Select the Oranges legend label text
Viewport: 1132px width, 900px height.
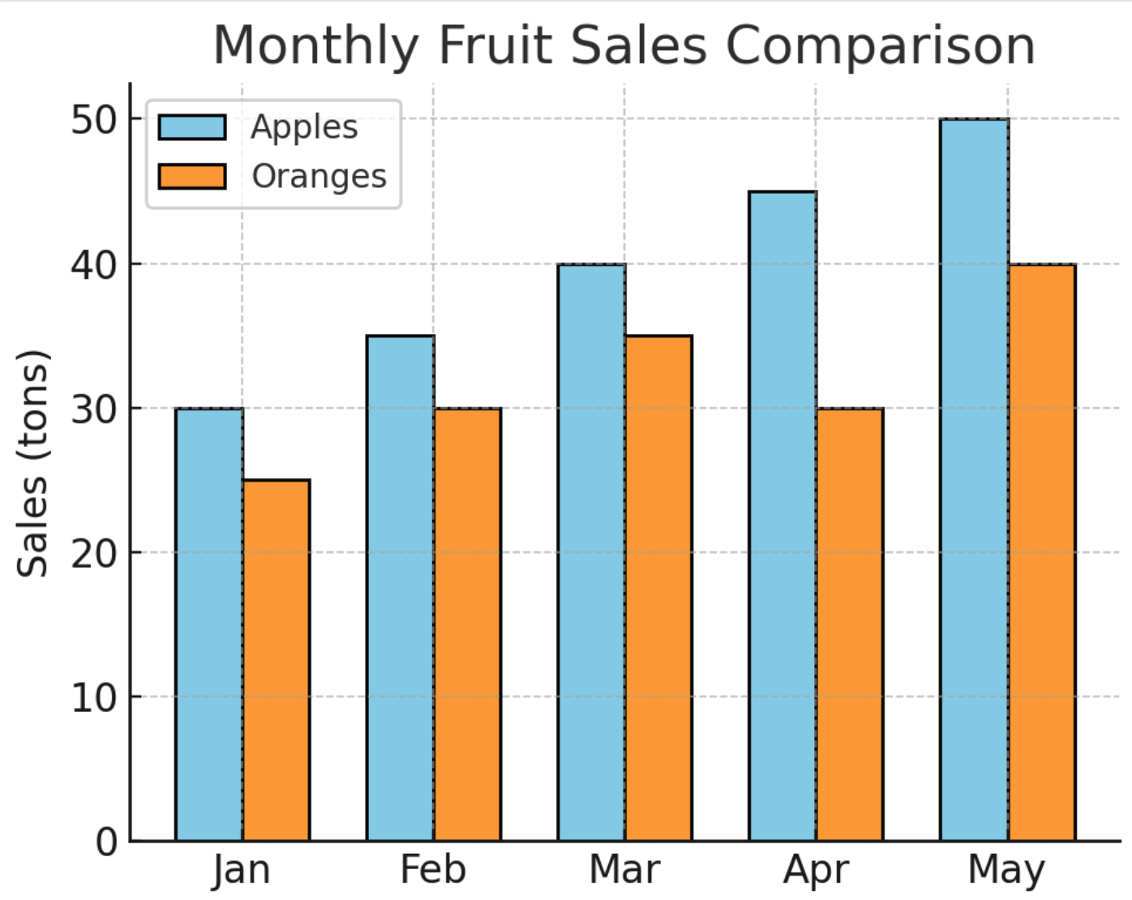point(319,177)
